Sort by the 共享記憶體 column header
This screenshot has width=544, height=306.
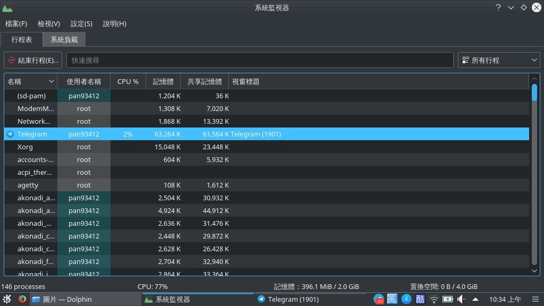pos(205,81)
